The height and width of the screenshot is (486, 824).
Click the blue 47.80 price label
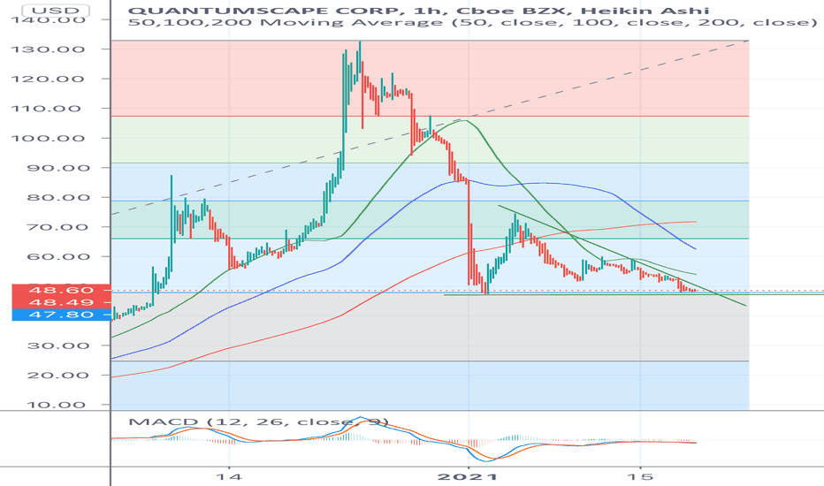click(x=61, y=315)
